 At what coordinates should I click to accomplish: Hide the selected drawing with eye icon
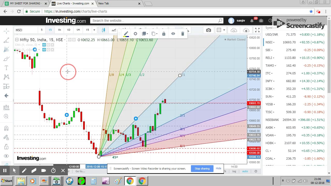[x=173, y=34]
